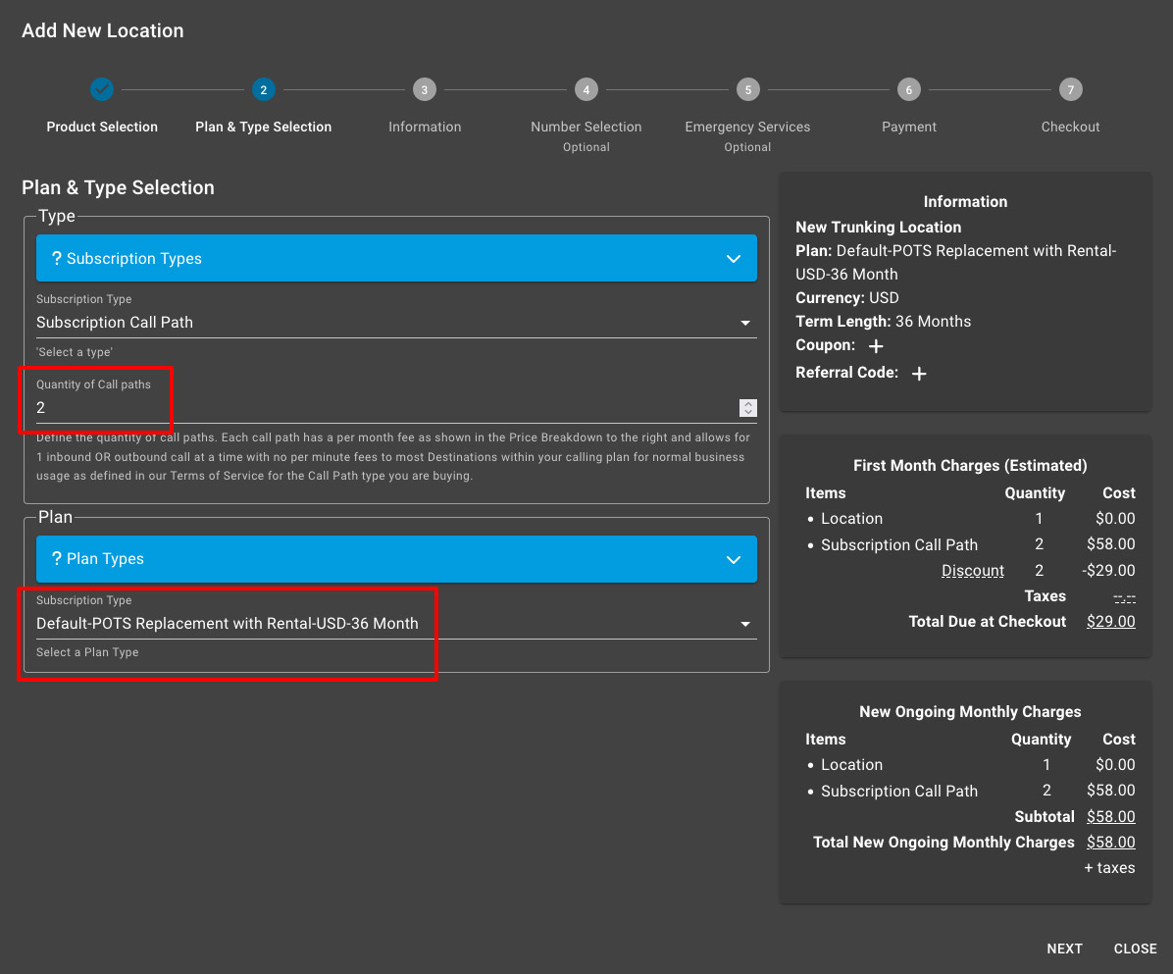Click the plus icon next to Referral Code
Viewport: 1173px width, 974px height.
tap(918, 373)
